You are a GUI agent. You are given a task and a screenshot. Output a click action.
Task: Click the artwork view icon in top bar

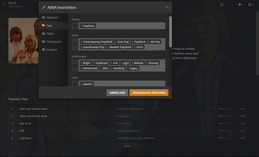point(222,4)
